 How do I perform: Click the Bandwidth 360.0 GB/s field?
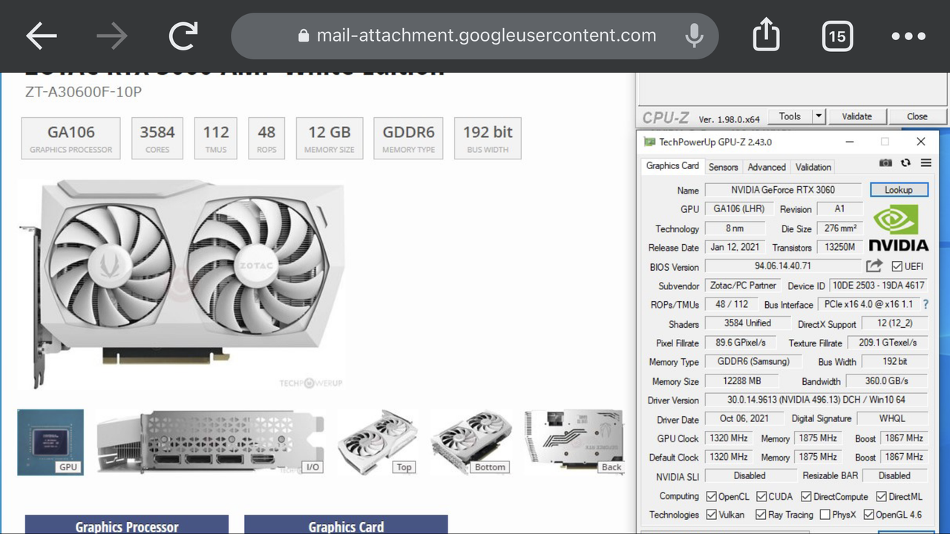(x=886, y=380)
